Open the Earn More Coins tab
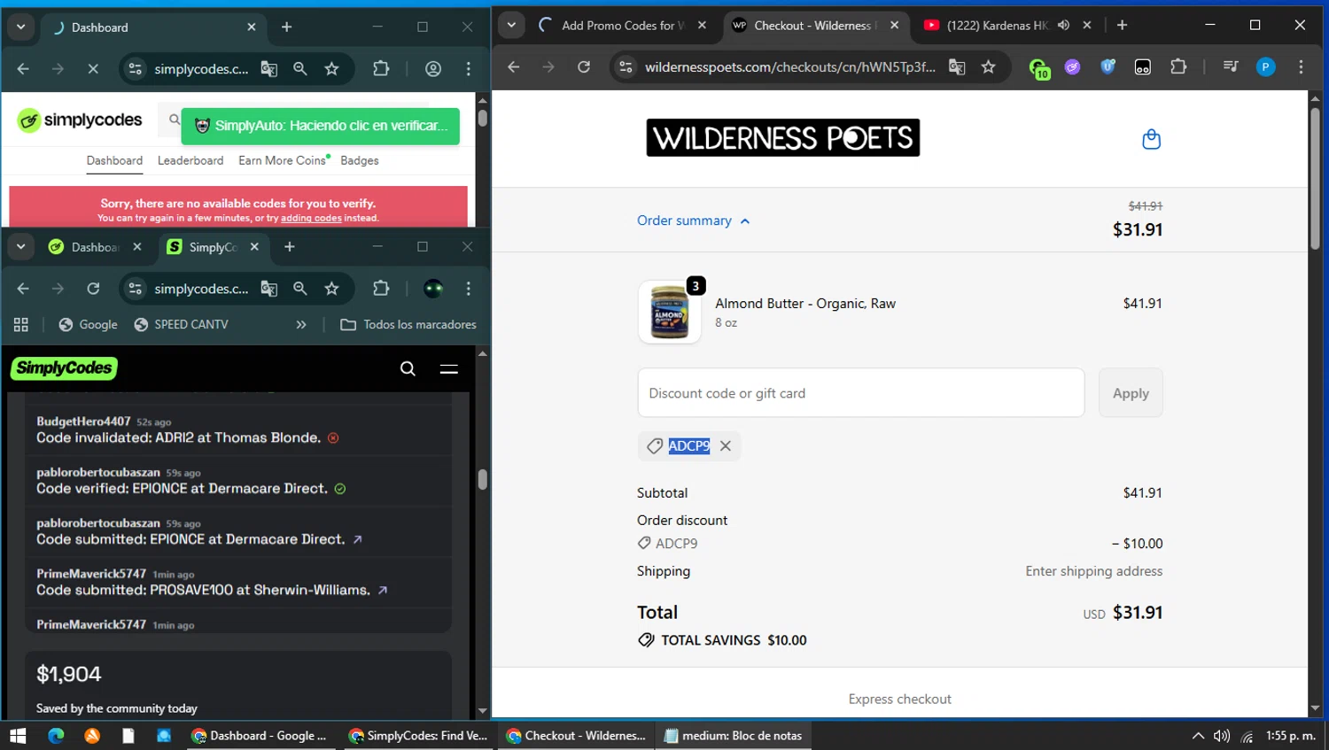Image resolution: width=1329 pixels, height=750 pixels. 284,160
